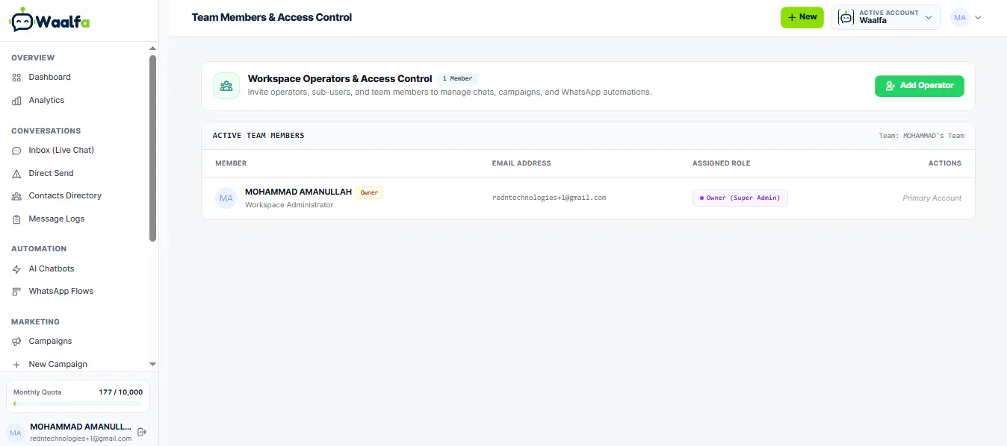Click the logout icon in sidebar footer
This screenshot has width=1007, height=446.
[142, 432]
